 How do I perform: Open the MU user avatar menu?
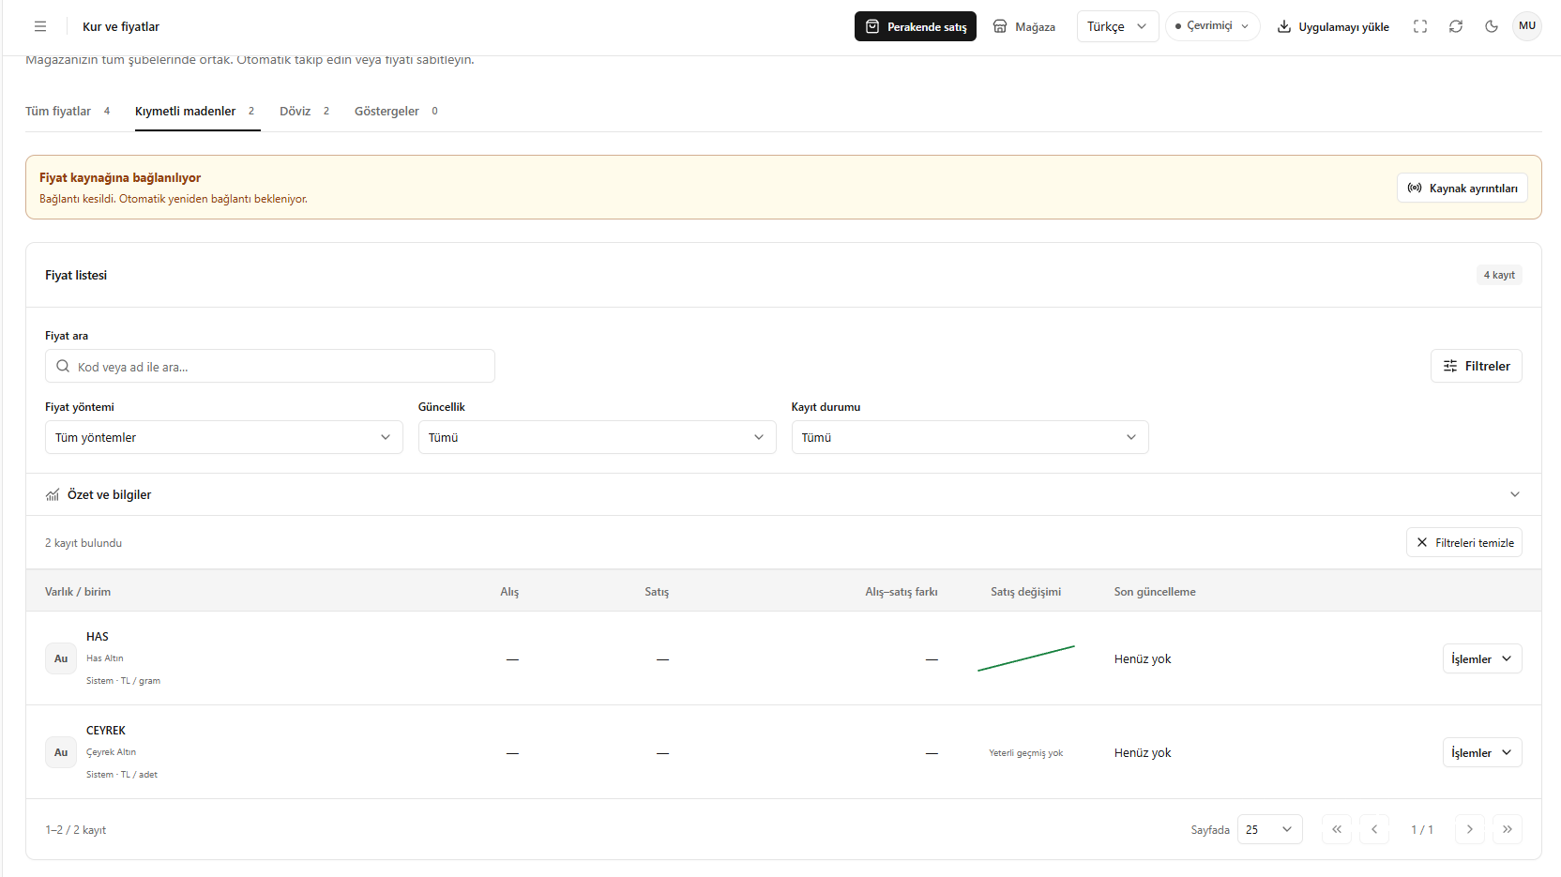click(x=1527, y=26)
